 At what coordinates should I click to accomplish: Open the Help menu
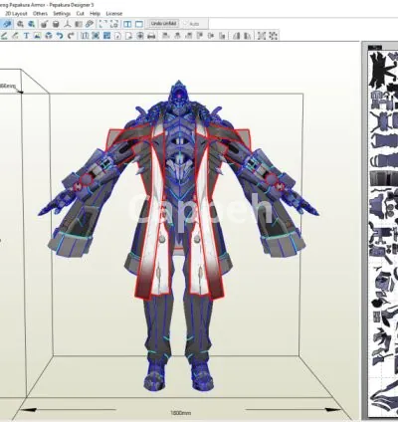(x=95, y=14)
